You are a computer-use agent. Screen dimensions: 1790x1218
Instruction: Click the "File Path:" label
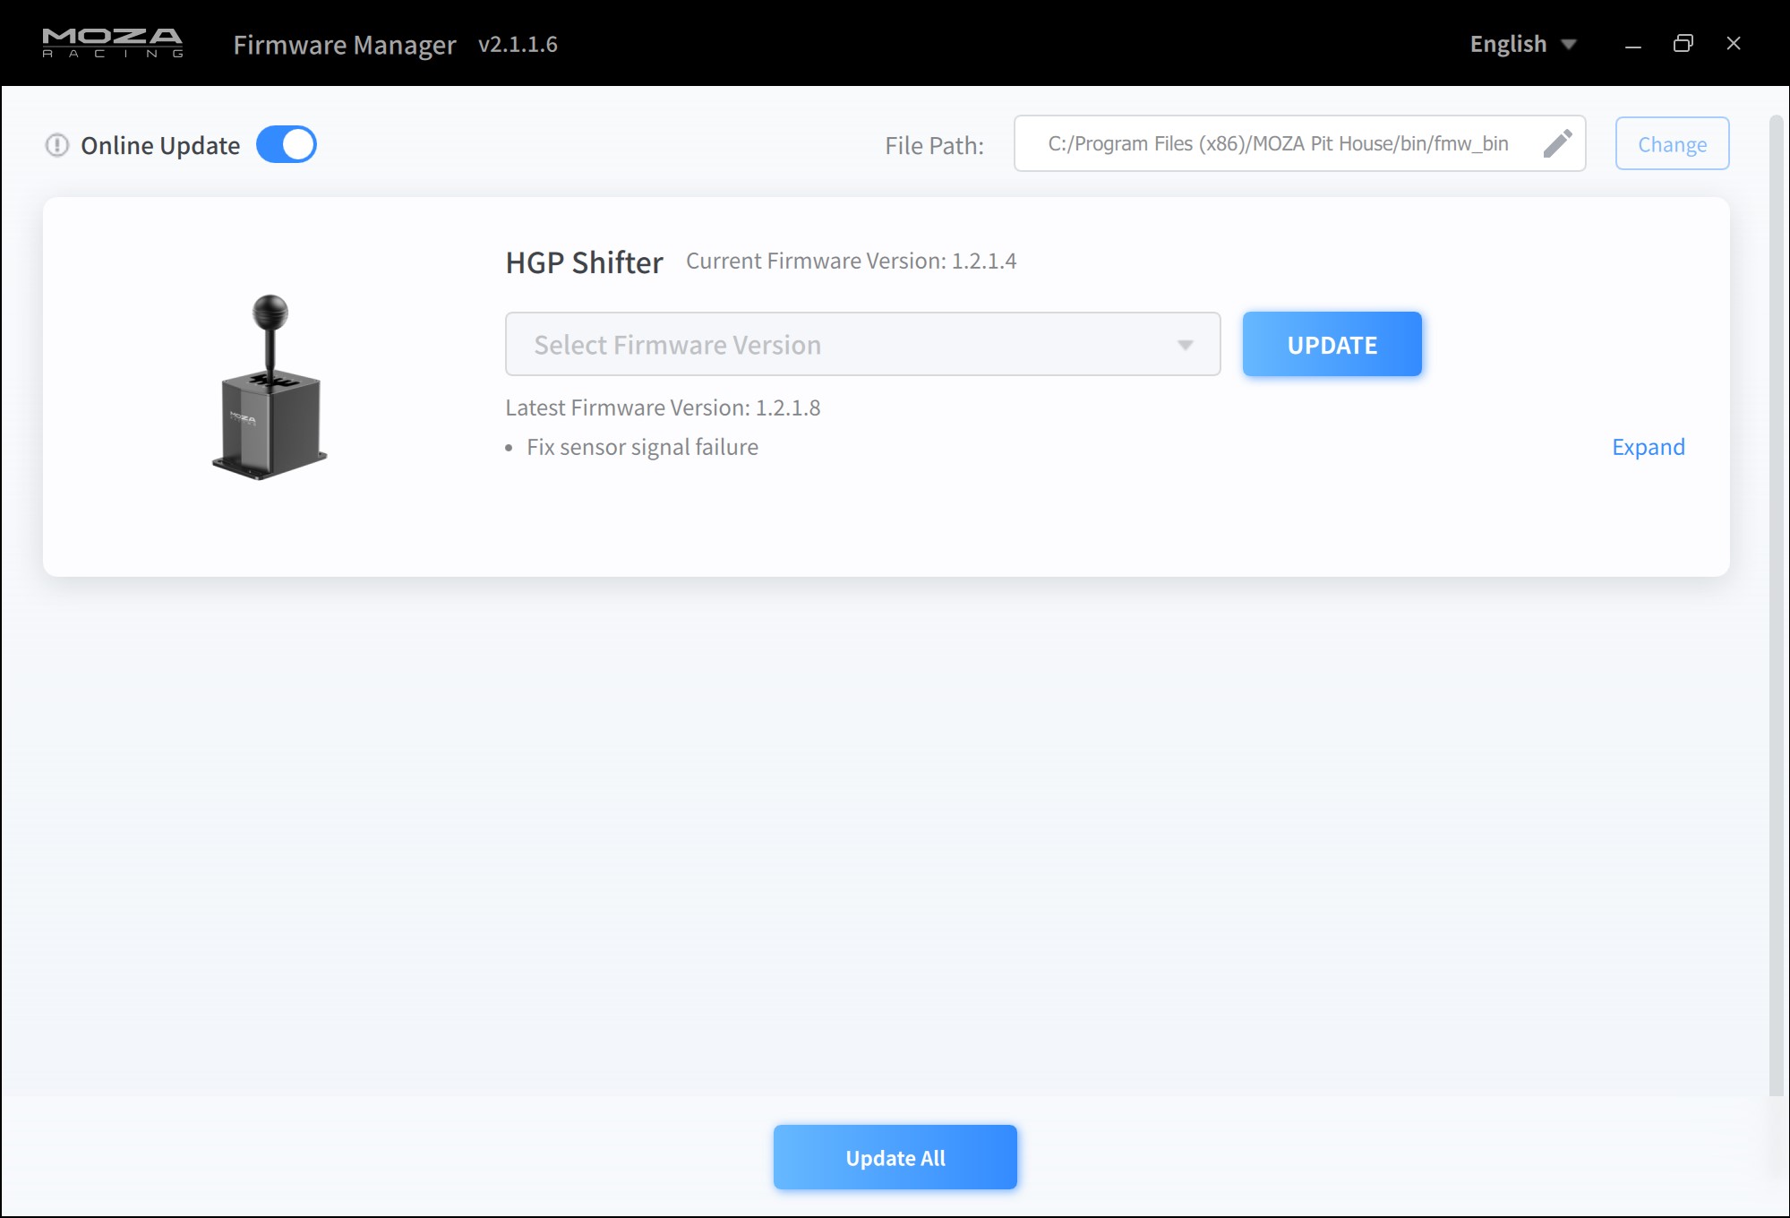[x=935, y=145]
